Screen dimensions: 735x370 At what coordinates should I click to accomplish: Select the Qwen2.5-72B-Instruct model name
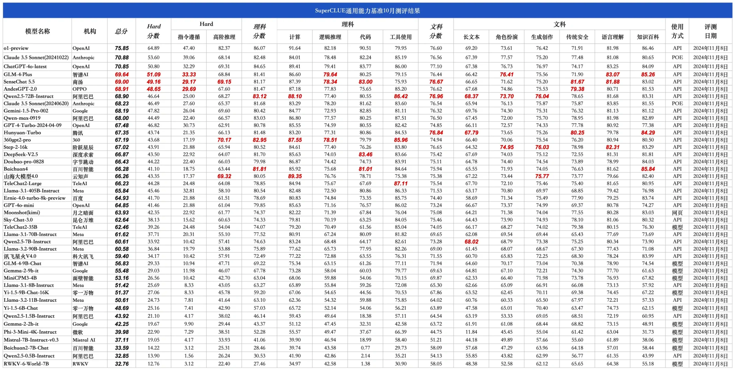click(x=28, y=96)
